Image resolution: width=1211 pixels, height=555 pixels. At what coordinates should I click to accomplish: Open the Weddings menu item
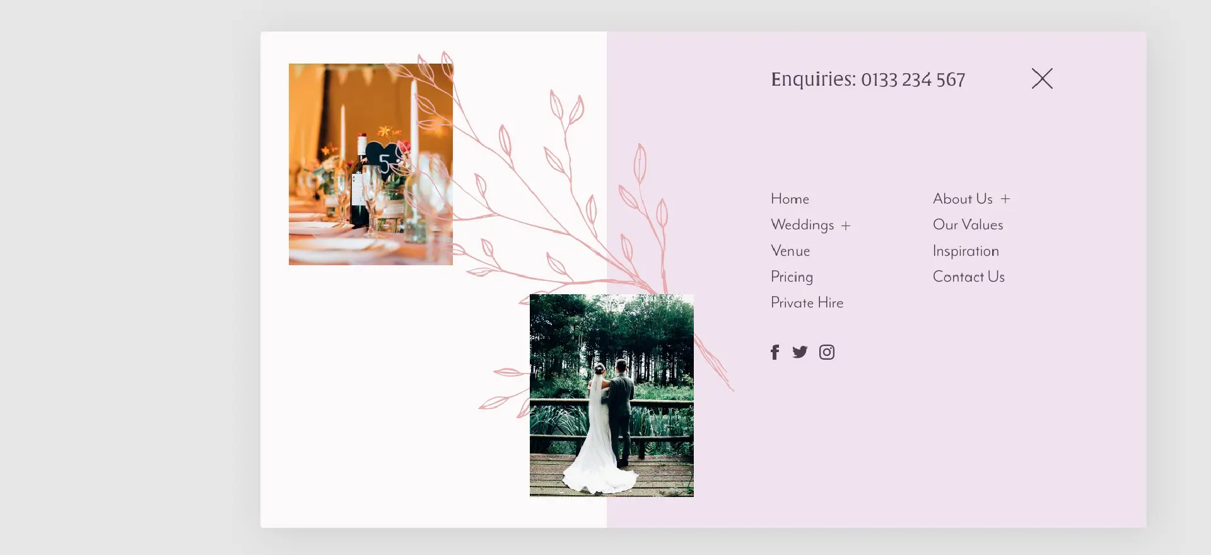(x=802, y=225)
